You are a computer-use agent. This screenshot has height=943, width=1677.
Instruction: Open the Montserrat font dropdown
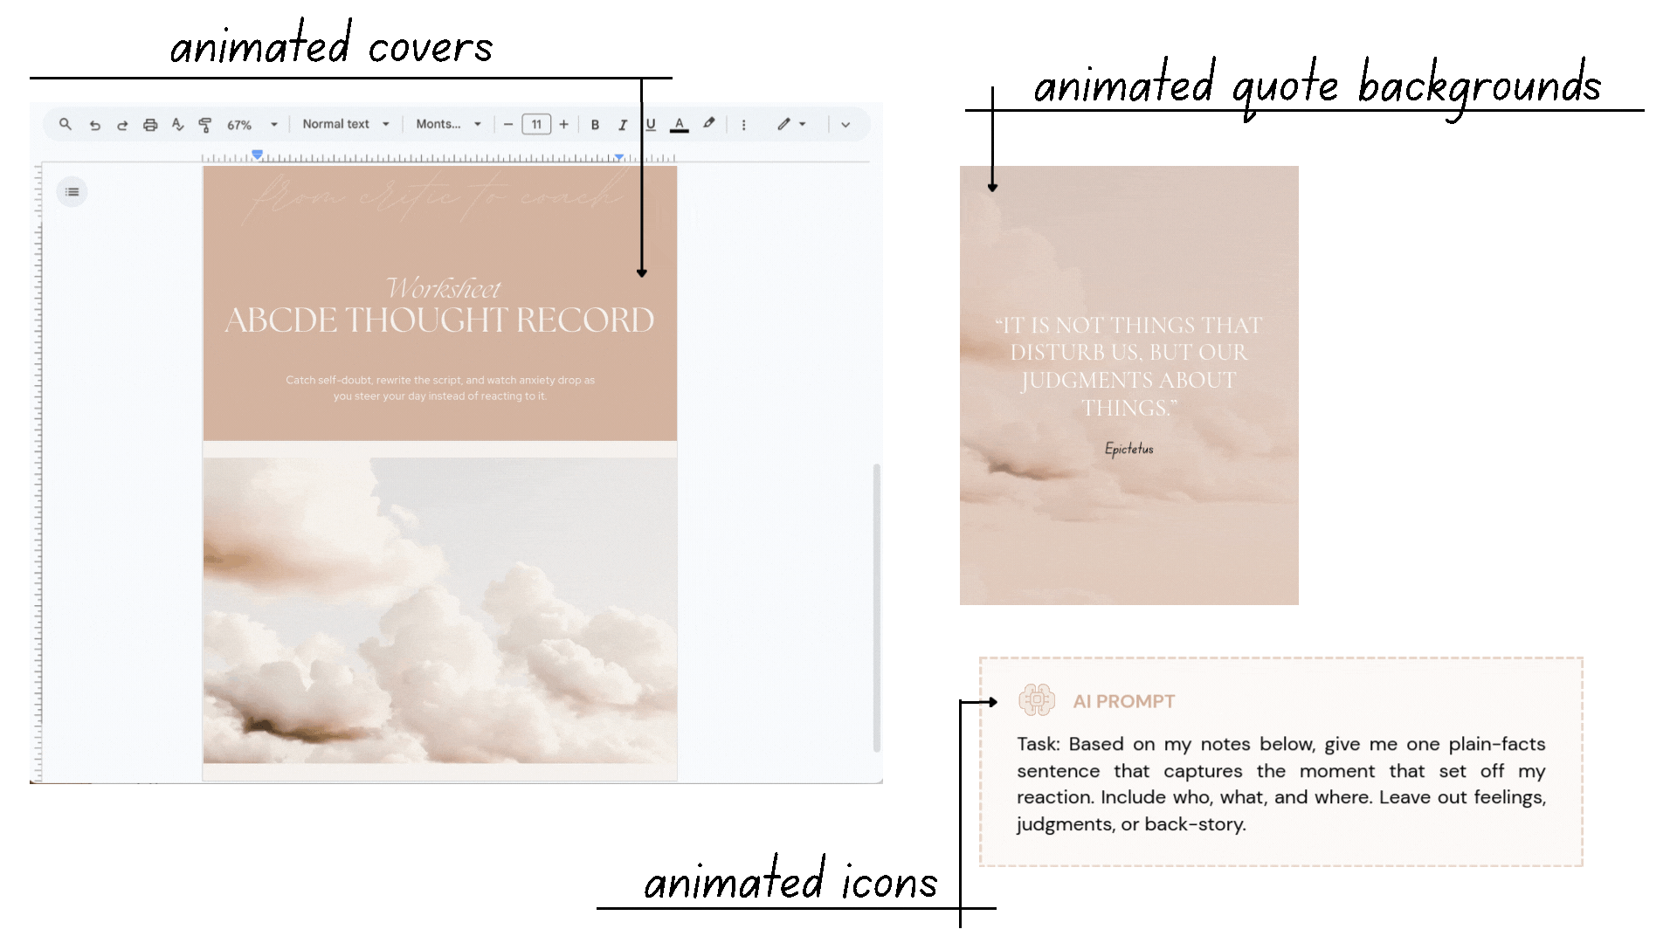click(448, 124)
